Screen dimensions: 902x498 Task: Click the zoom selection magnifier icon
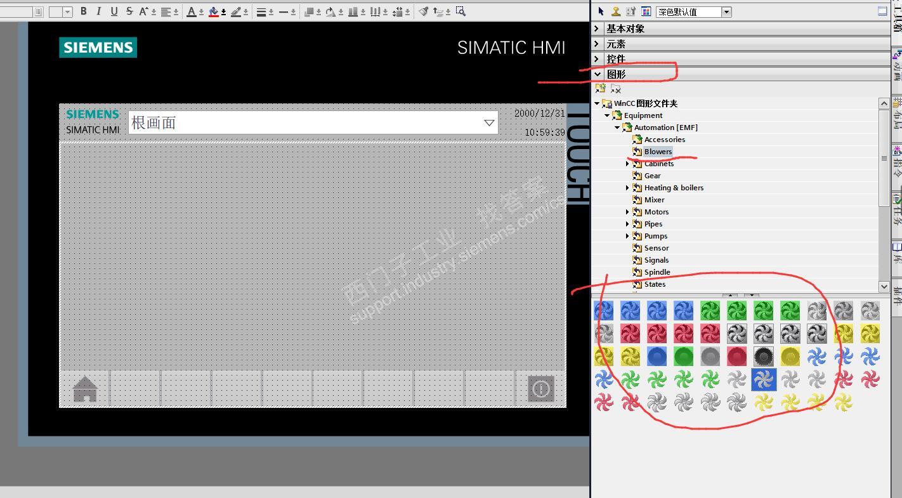[461, 11]
